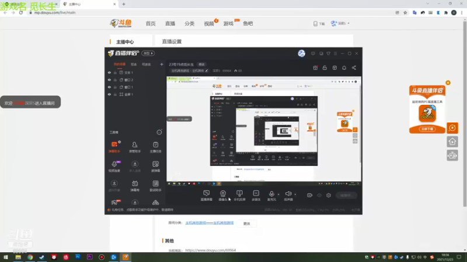Hide the 全屏 1 source with its eye icon
This screenshot has height=262, width=467.
(109, 94)
